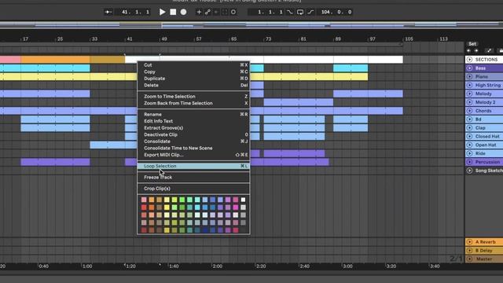Toggle the Automation Arm icon
This screenshot has width=503, height=283.
pyautogui.click(x=207, y=12)
